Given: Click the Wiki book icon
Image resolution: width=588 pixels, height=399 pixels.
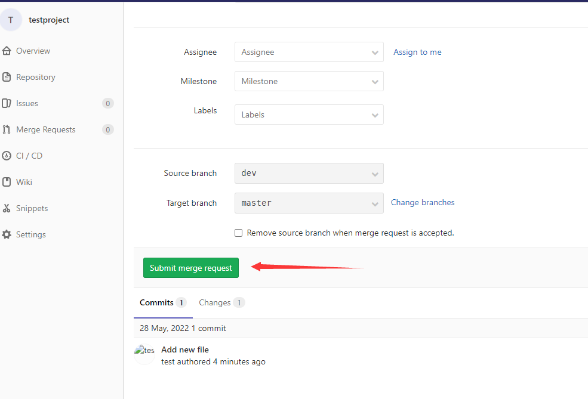Looking at the screenshot, I should (7, 182).
